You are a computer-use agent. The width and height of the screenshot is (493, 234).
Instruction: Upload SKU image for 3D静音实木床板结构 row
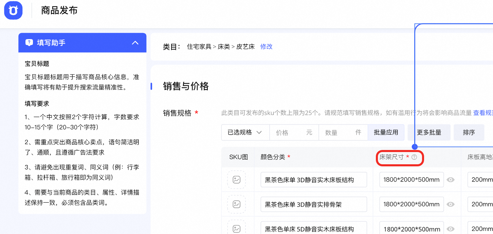237,180
